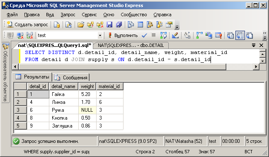The image size is (269, 157).
Task: Open the Summary list icon
Action: pyautogui.click(x=141, y=25)
